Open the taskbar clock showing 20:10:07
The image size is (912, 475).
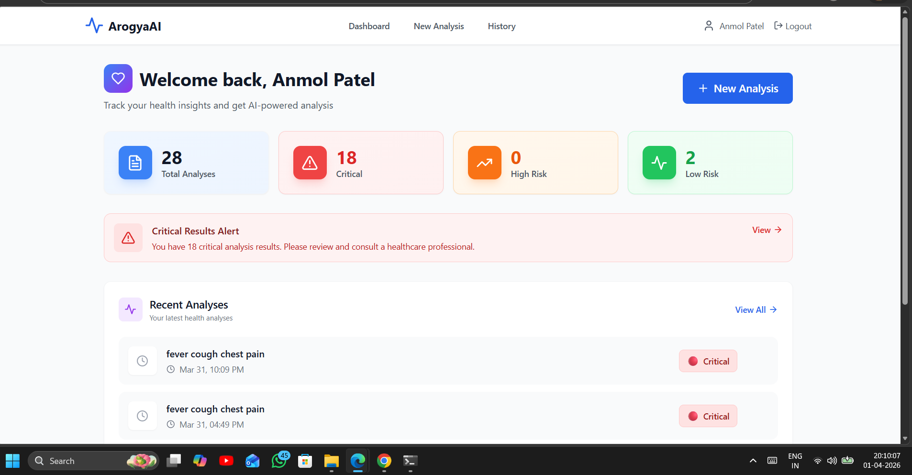pyautogui.click(x=882, y=461)
